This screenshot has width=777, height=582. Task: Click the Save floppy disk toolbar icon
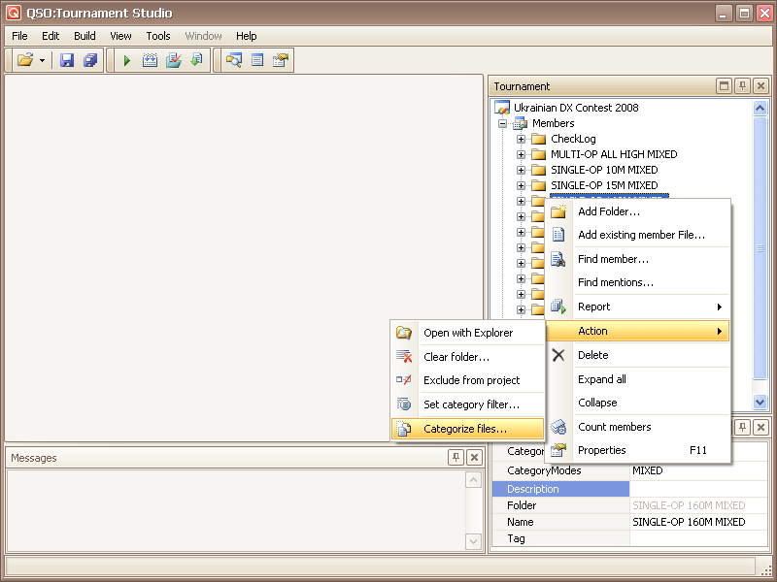click(x=67, y=60)
